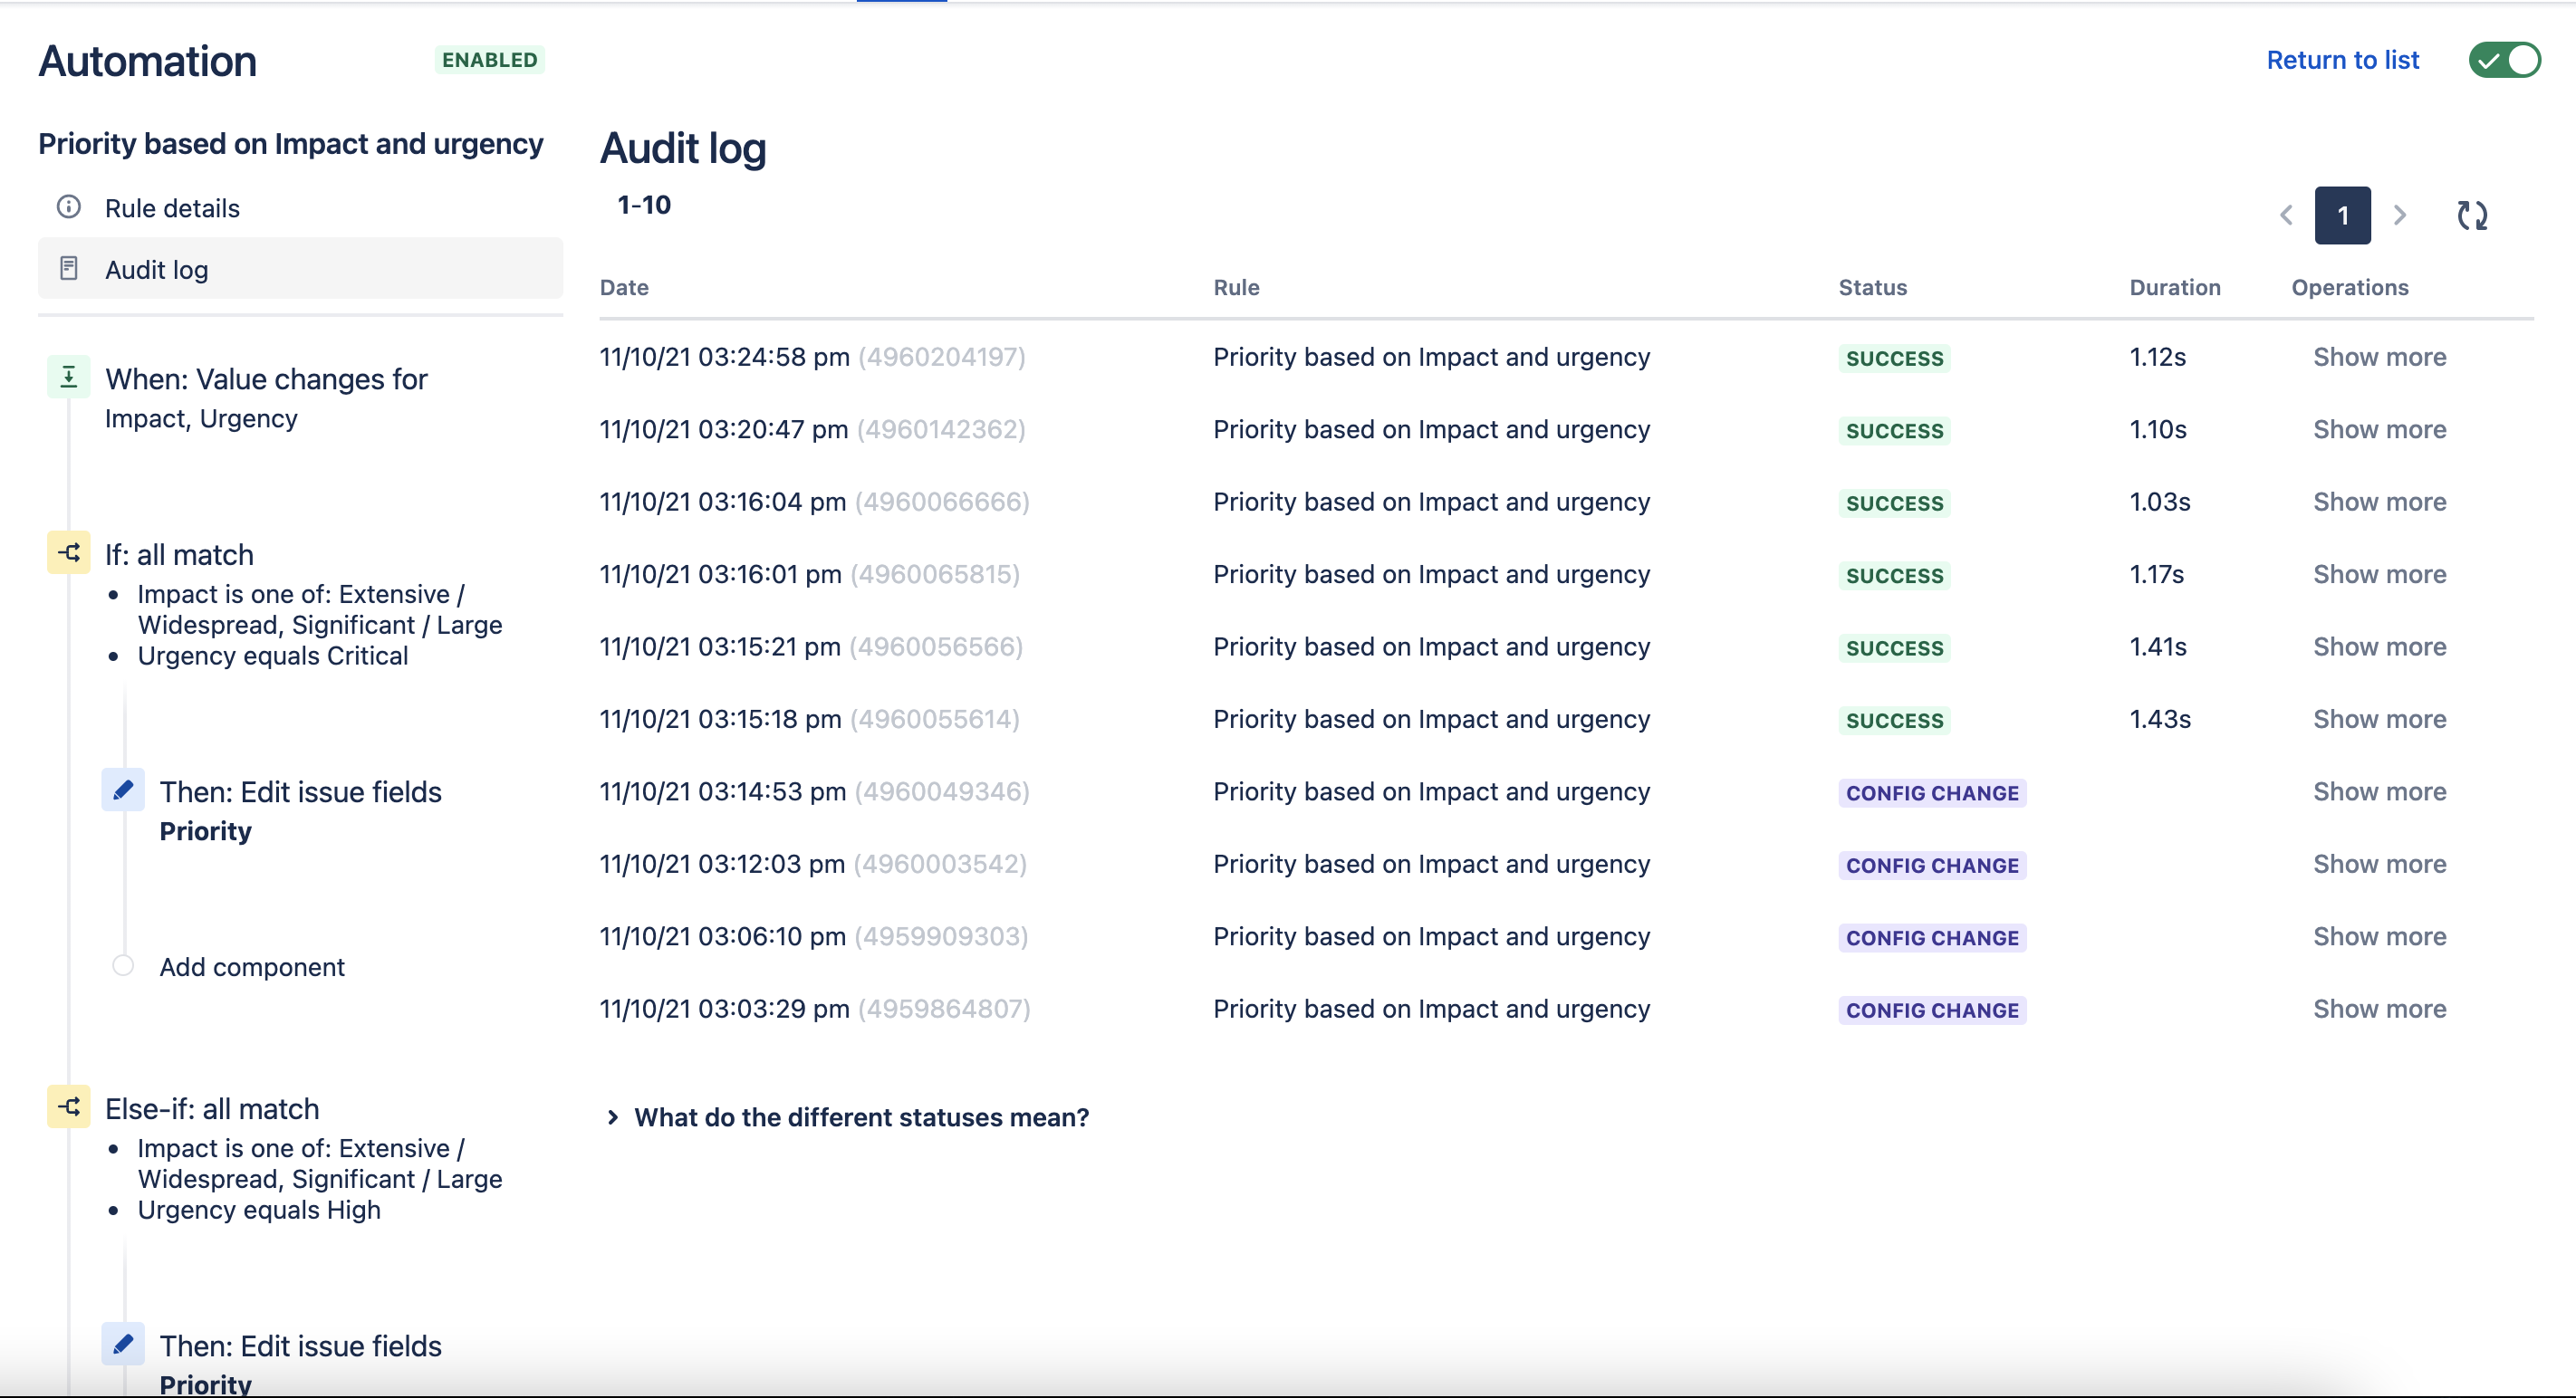The height and width of the screenshot is (1398, 2576).
Task: Click the first Edit issue fields pencil icon
Action: pos(123,790)
